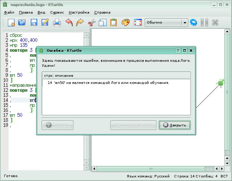
Task: Click the dialog's question mark help button
Action: (178, 51)
